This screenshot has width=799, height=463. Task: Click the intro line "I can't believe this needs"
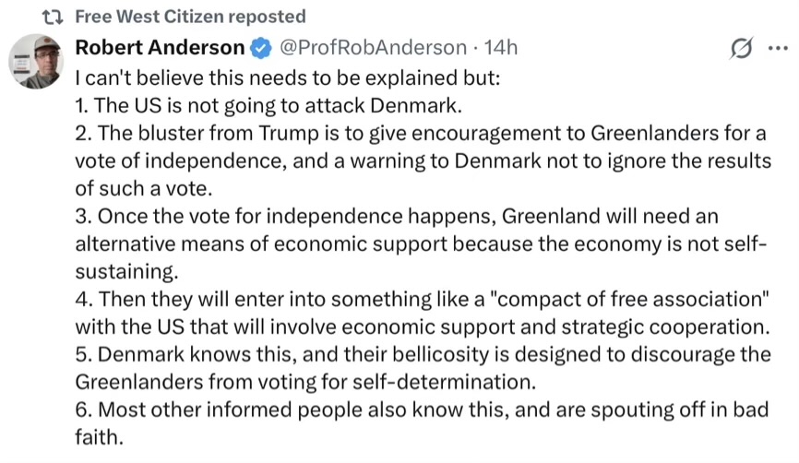click(287, 77)
